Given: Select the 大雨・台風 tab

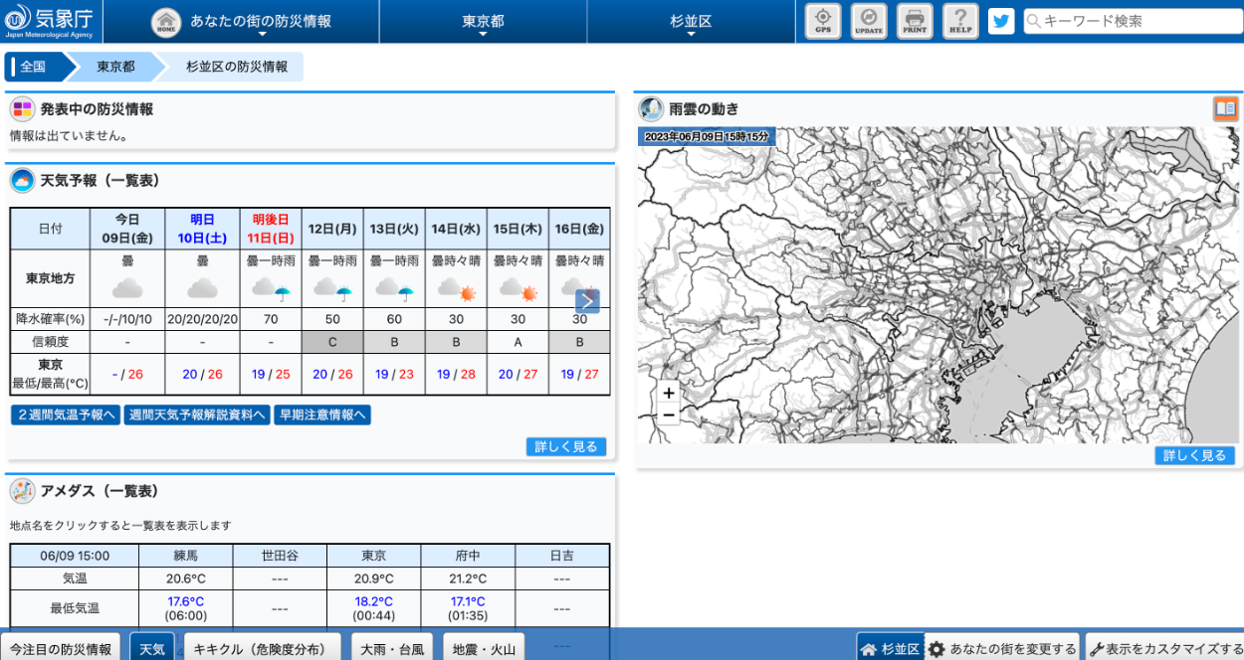Looking at the screenshot, I should (x=392, y=649).
